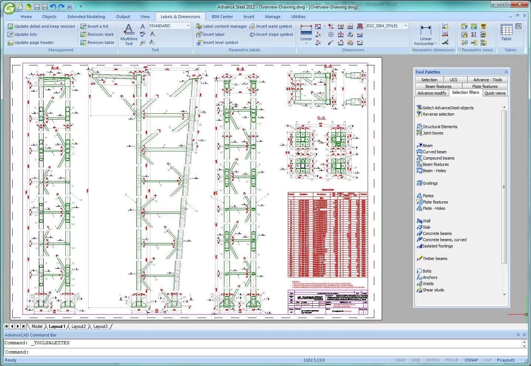The width and height of the screenshot is (531, 366).
Task: Switch to the Layout2 tab
Action: [x=78, y=326]
